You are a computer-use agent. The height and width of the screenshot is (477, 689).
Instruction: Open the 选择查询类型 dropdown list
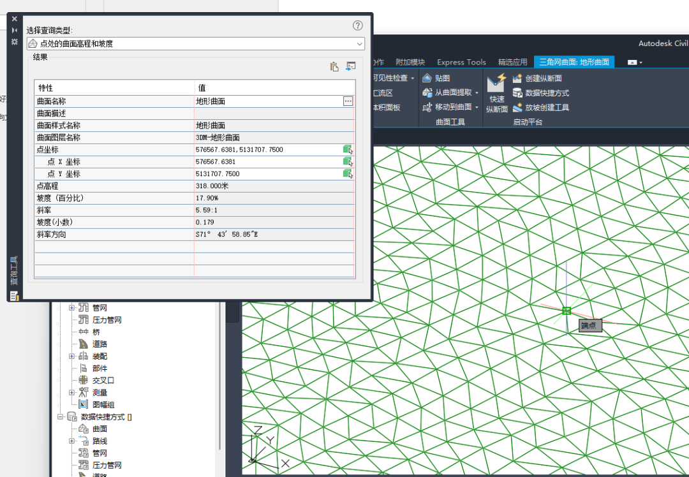[x=196, y=43]
